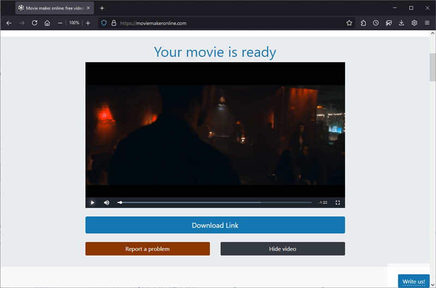436x288 pixels.
Task: Reset zoom via 100% label
Action: pyautogui.click(x=74, y=23)
